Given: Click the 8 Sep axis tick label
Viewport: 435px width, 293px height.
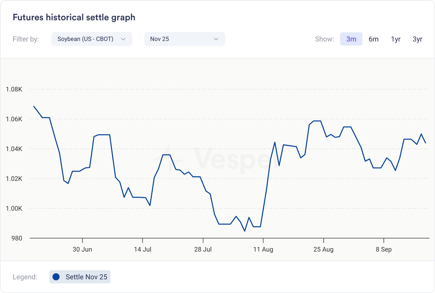Looking at the screenshot, I should click(x=384, y=249).
